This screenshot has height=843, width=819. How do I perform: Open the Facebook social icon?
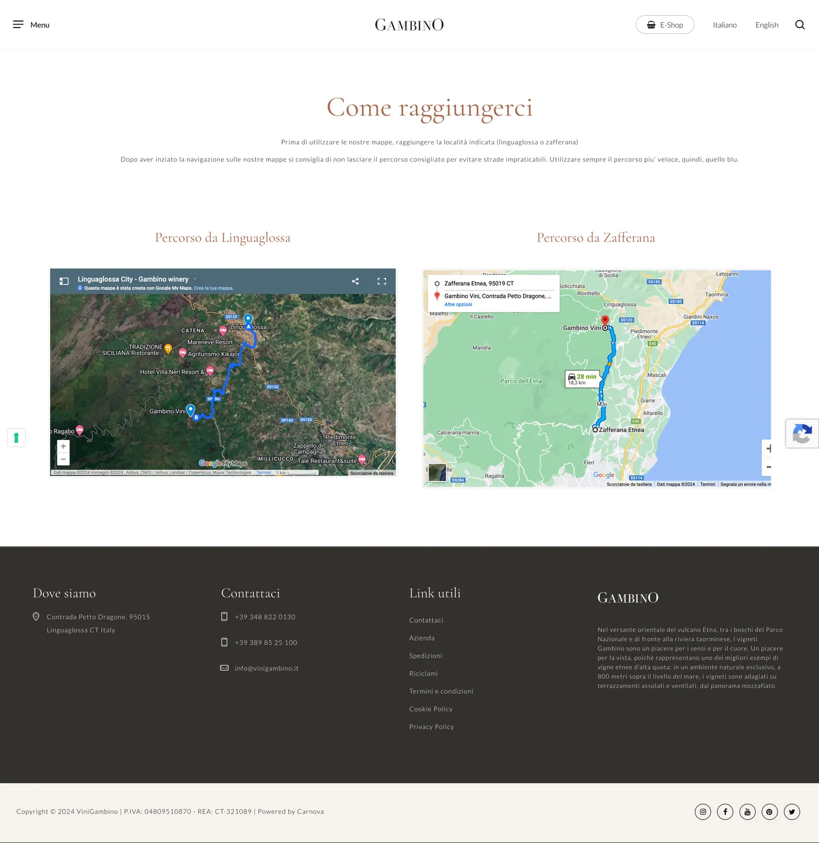pos(725,811)
